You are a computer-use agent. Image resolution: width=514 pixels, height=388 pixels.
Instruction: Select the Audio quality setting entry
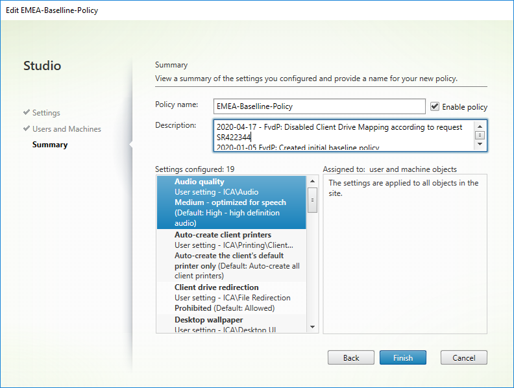tap(232, 202)
